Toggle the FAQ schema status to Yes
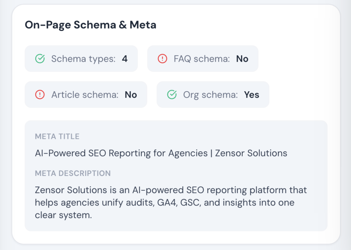 point(203,59)
